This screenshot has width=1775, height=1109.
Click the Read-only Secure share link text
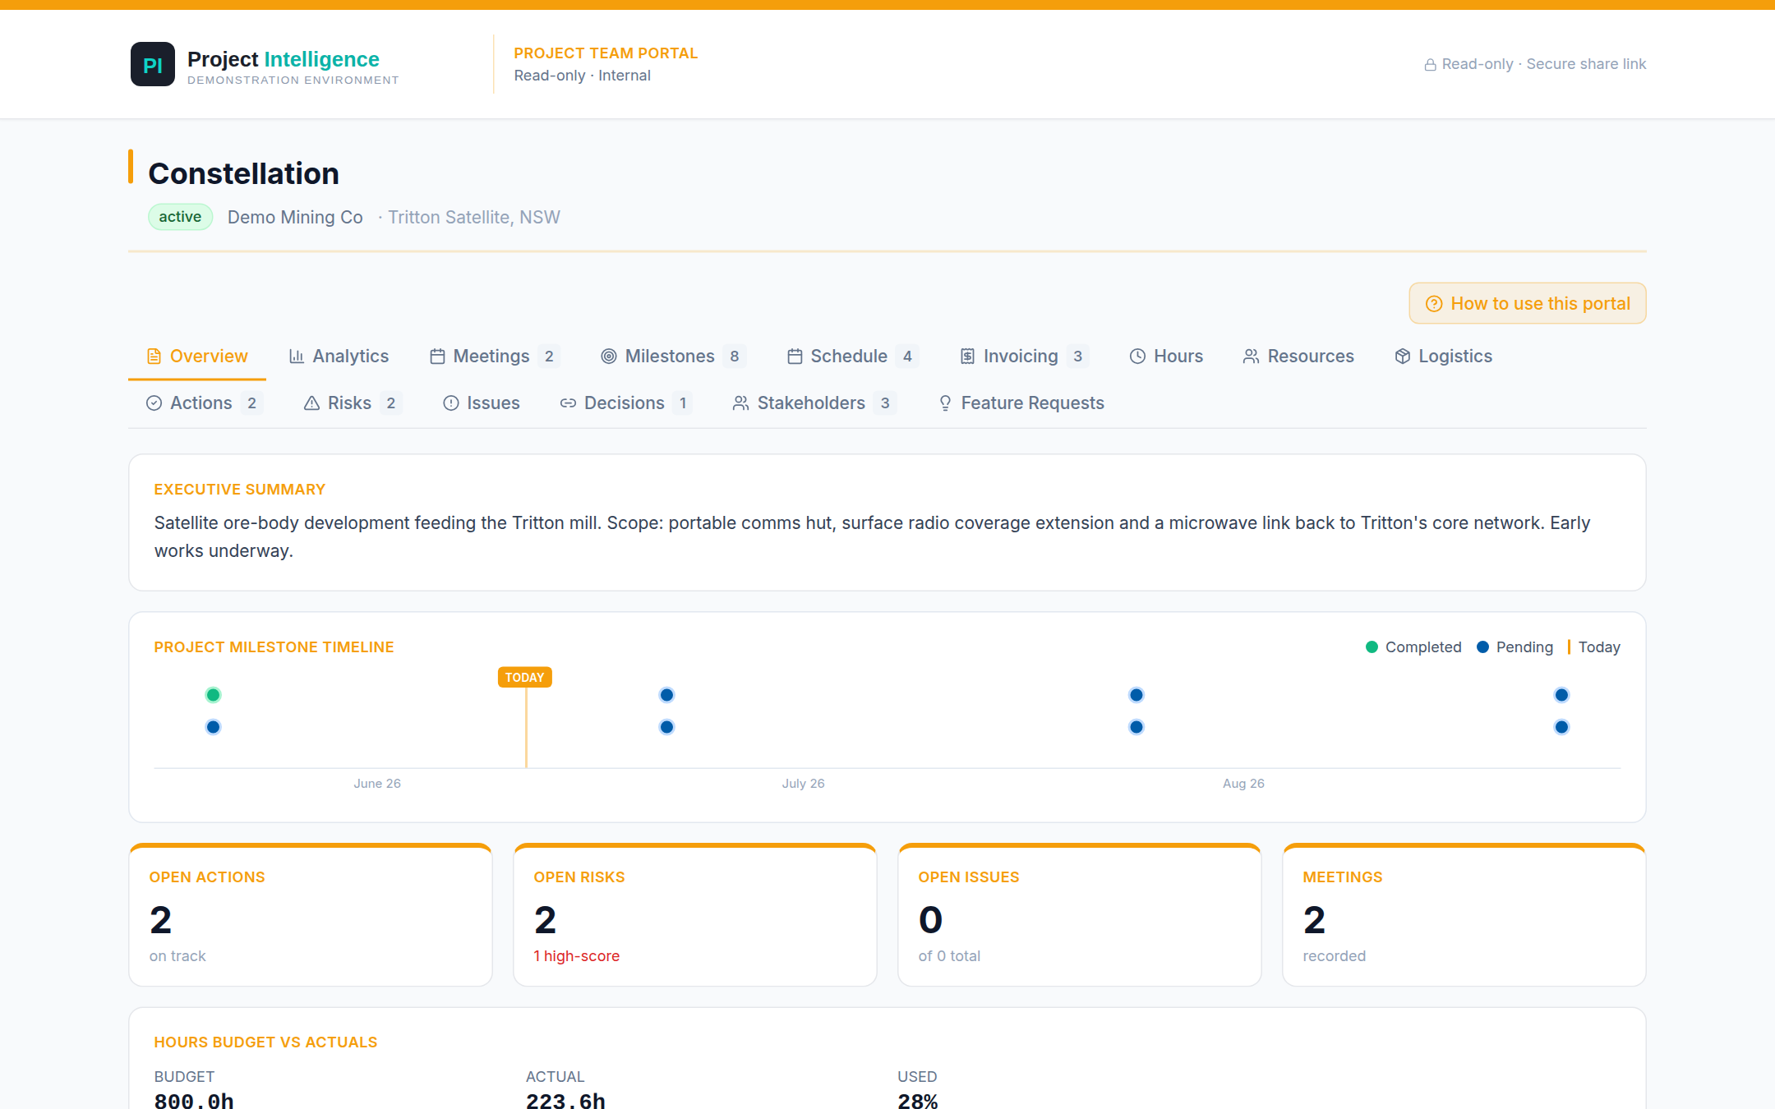pos(1544,64)
